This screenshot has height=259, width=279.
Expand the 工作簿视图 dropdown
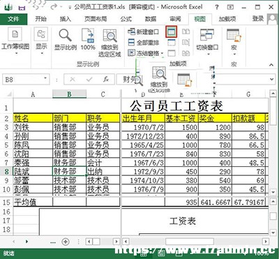point(15,53)
